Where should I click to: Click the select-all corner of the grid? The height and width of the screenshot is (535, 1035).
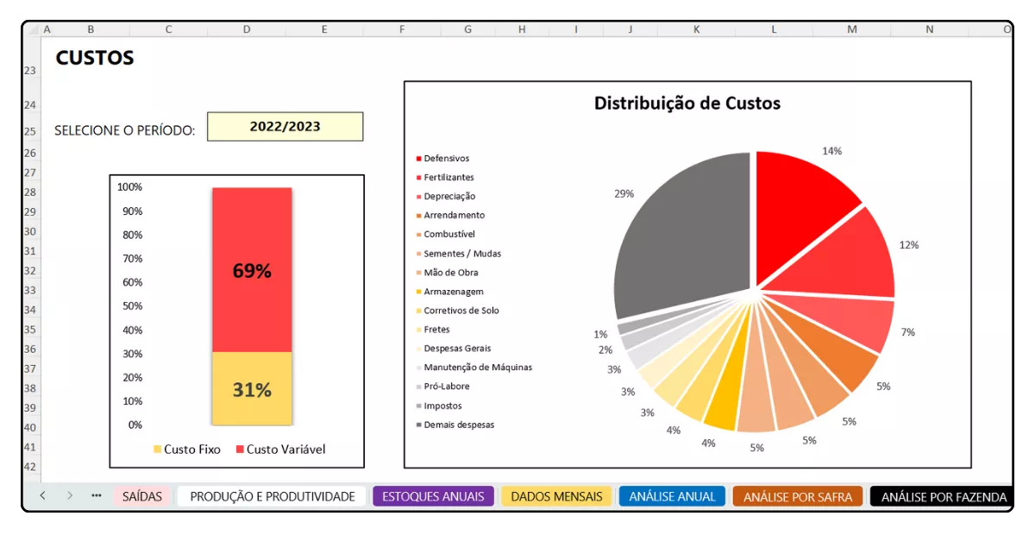click(32, 29)
